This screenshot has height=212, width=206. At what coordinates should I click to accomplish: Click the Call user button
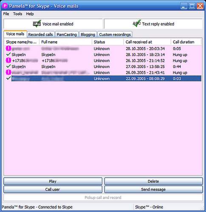click(53, 190)
